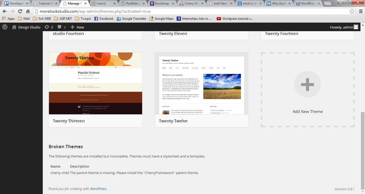Click the Version 3.9.1 footer text
This screenshot has width=365, height=194.
click(344, 189)
